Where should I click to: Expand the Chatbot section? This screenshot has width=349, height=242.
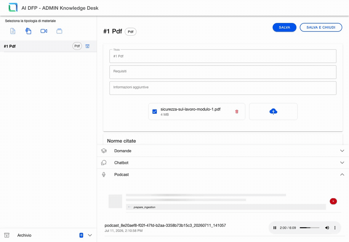tap(223, 162)
